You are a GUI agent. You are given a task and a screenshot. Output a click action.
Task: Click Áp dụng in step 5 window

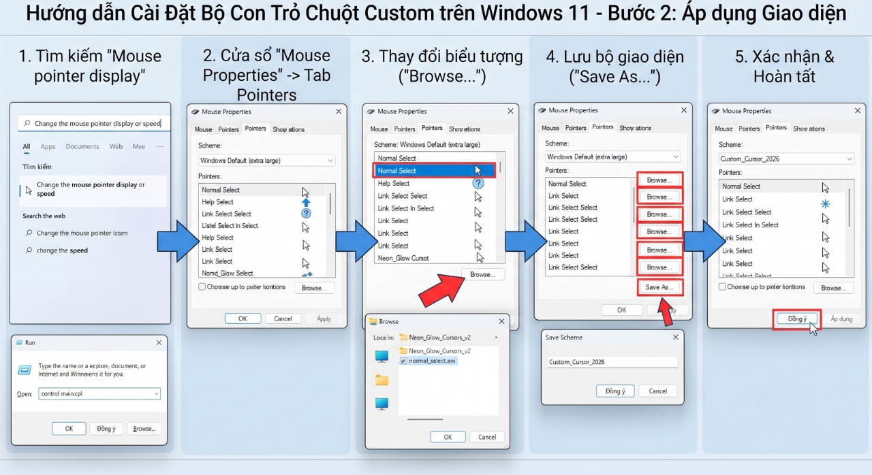[841, 318]
